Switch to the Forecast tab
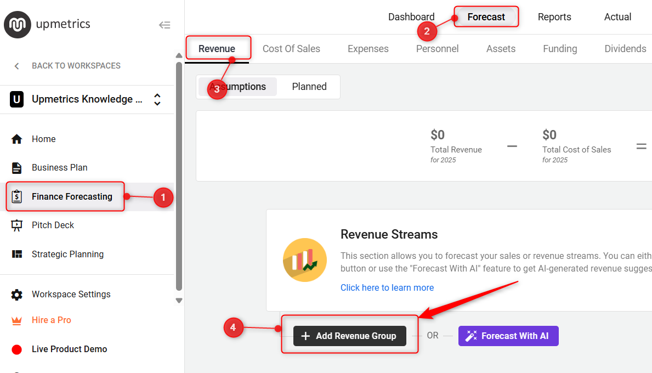 486,16
